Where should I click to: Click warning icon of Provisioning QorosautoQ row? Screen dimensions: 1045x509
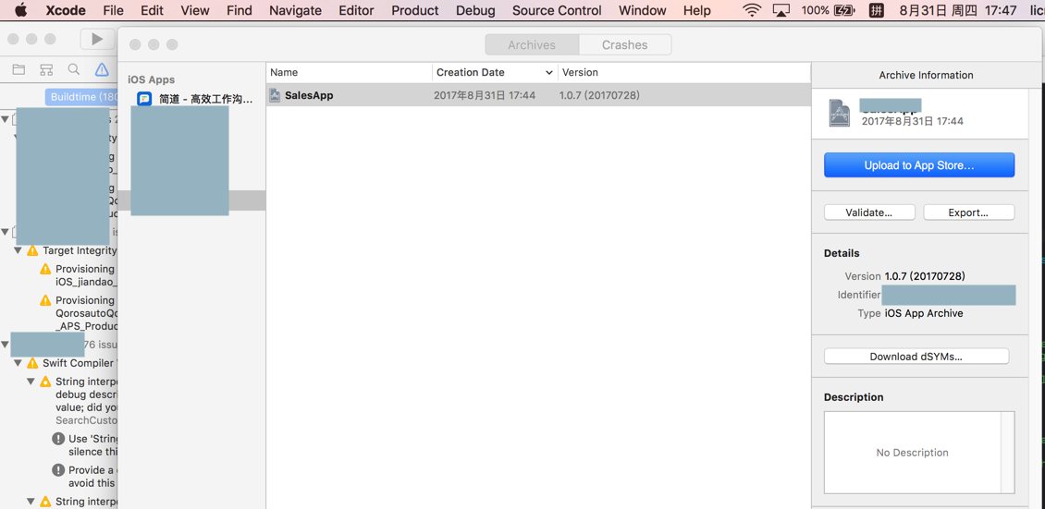coord(45,300)
